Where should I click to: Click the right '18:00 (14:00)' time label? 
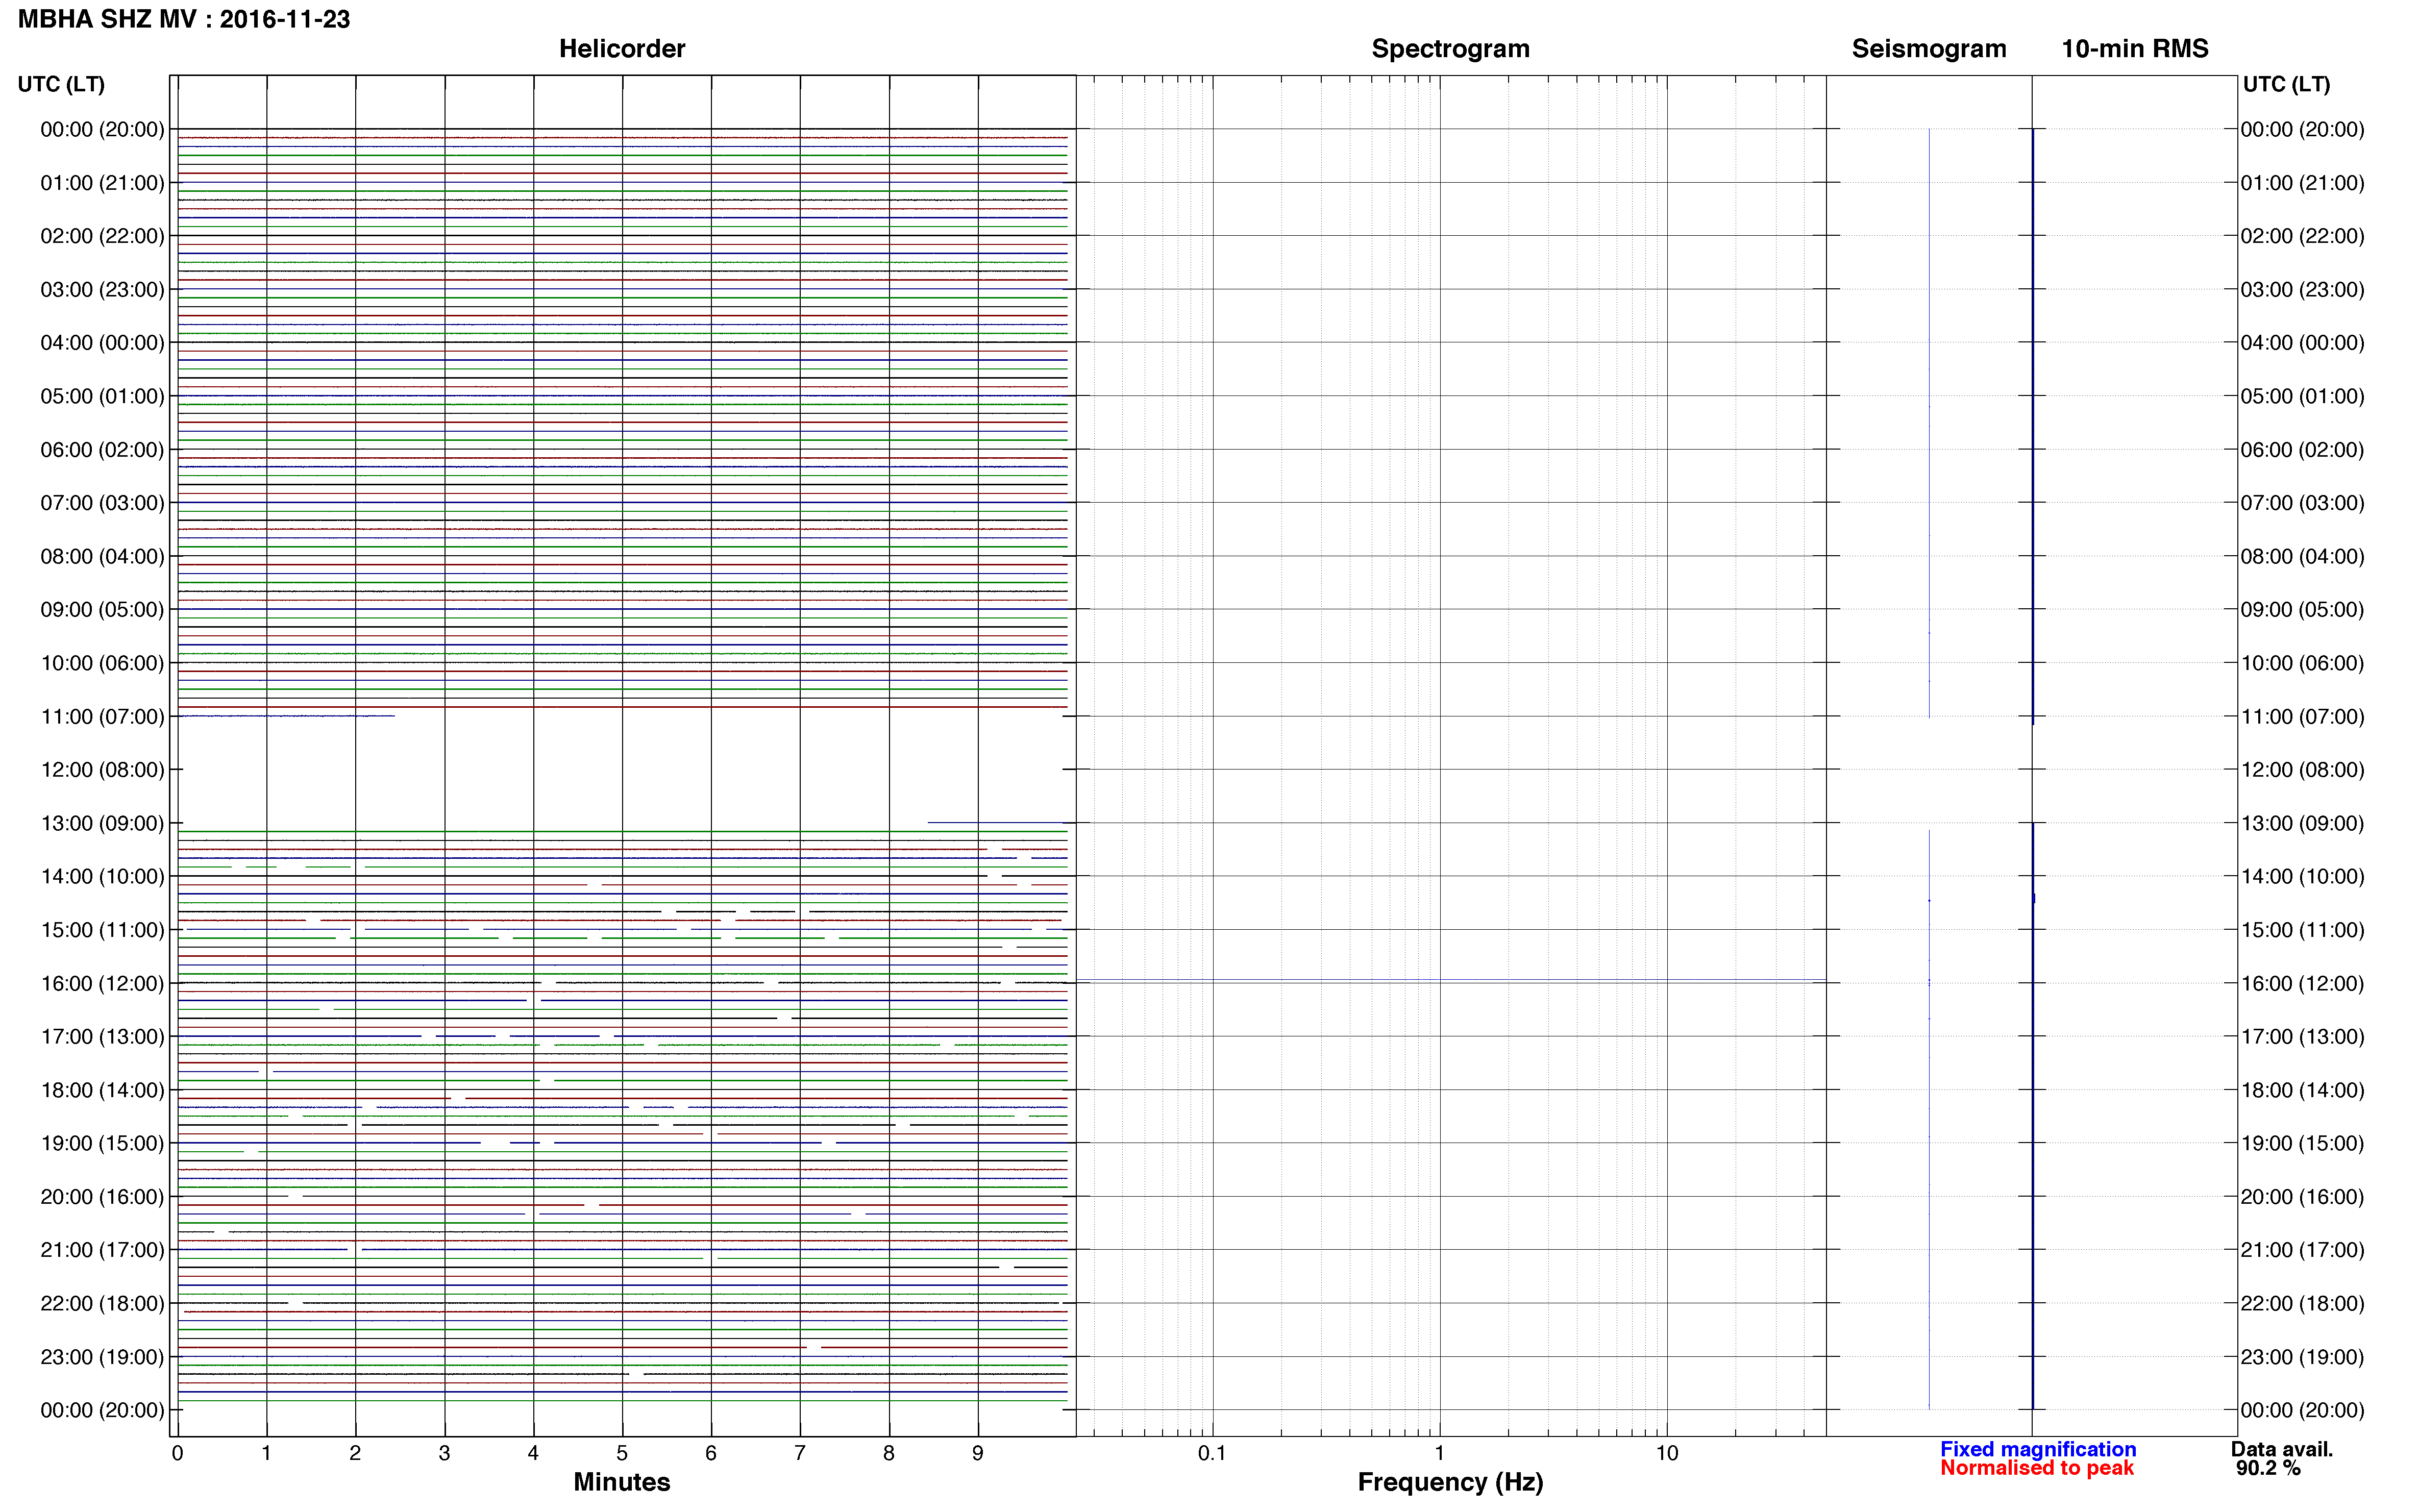click(x=2302, y=1090)
